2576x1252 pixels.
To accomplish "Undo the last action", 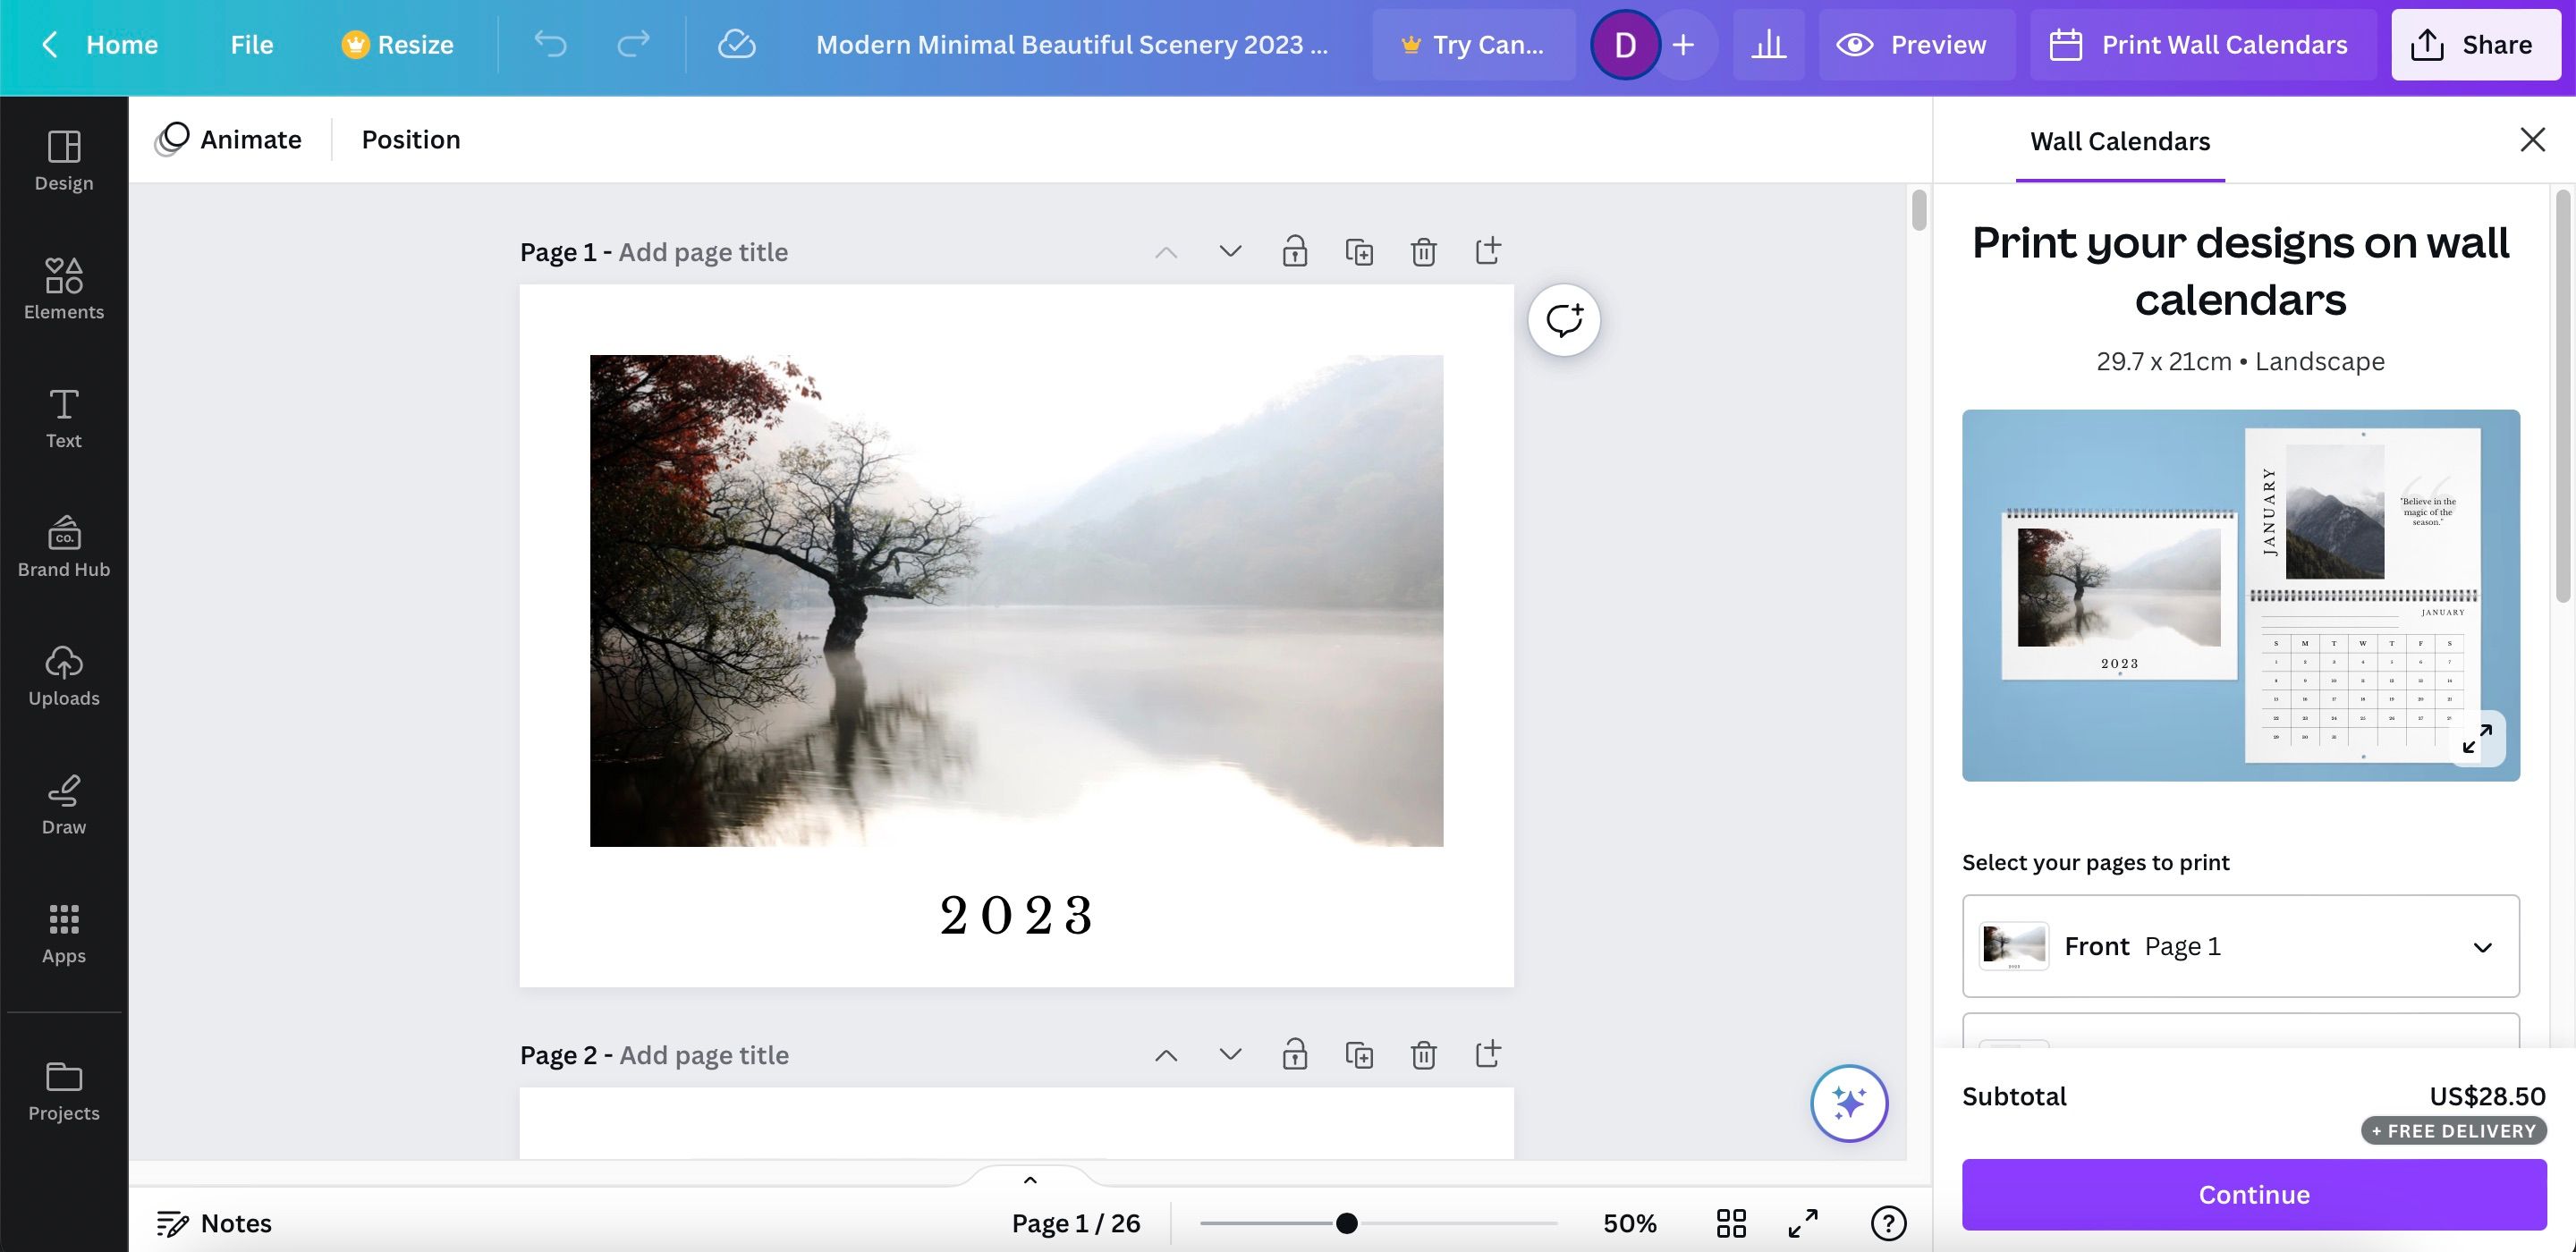I will [x=549, y=44].
